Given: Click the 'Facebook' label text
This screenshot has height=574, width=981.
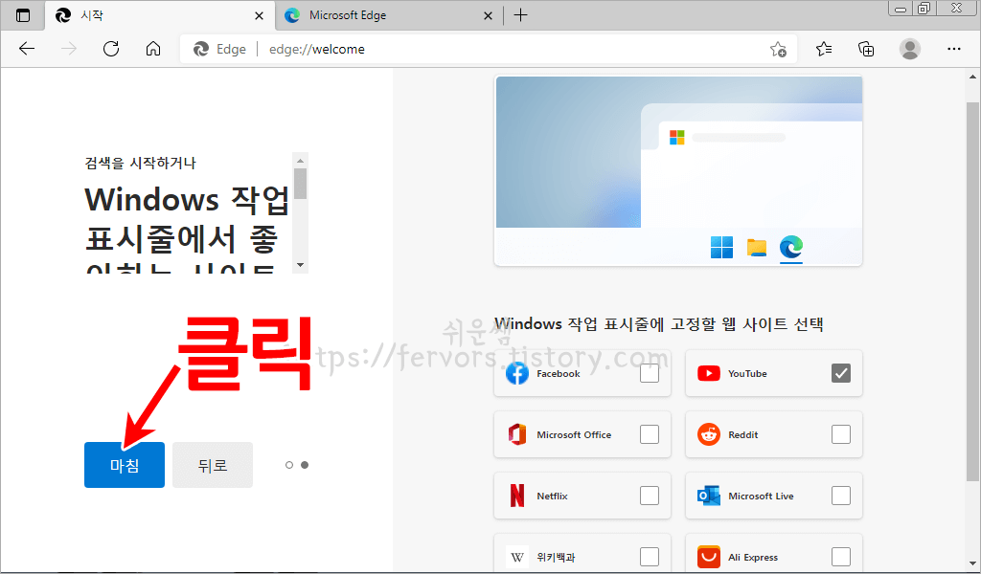Looking at the screenshot, I should point(559,373).
